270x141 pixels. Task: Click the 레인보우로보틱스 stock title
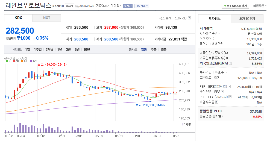[28, 5]
